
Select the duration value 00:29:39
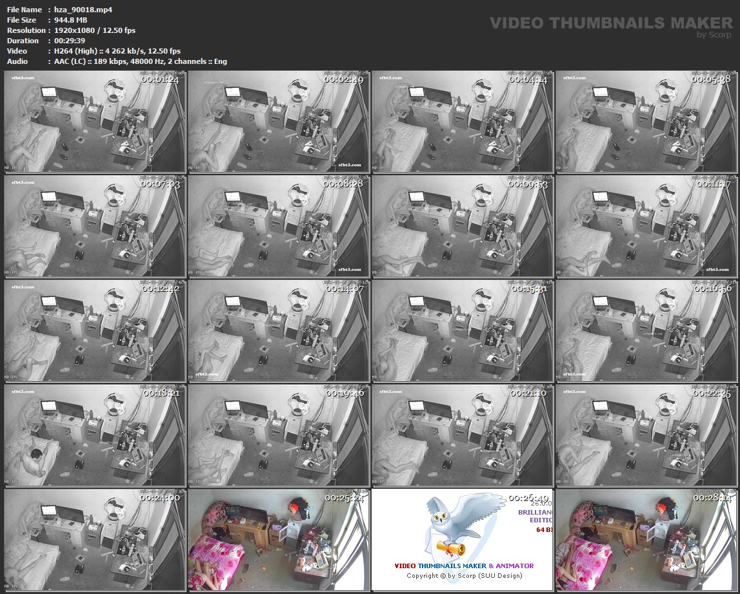coord(70,41)
